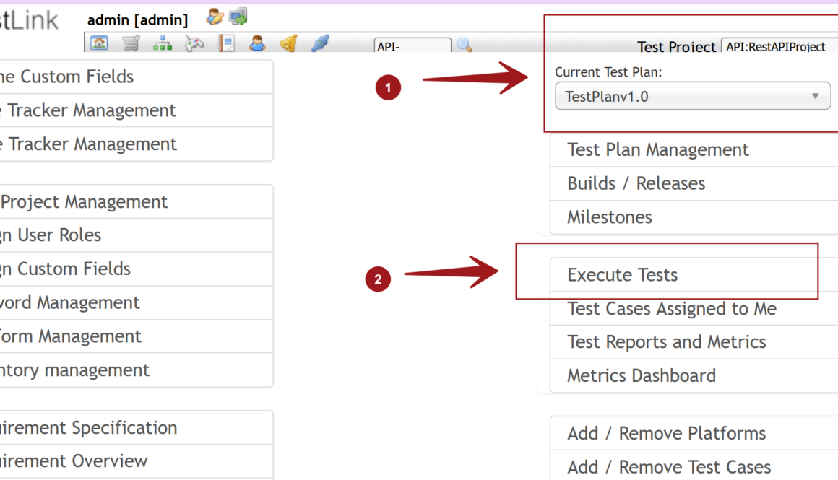Open Test Specification tree icon

tap(163, 44)
